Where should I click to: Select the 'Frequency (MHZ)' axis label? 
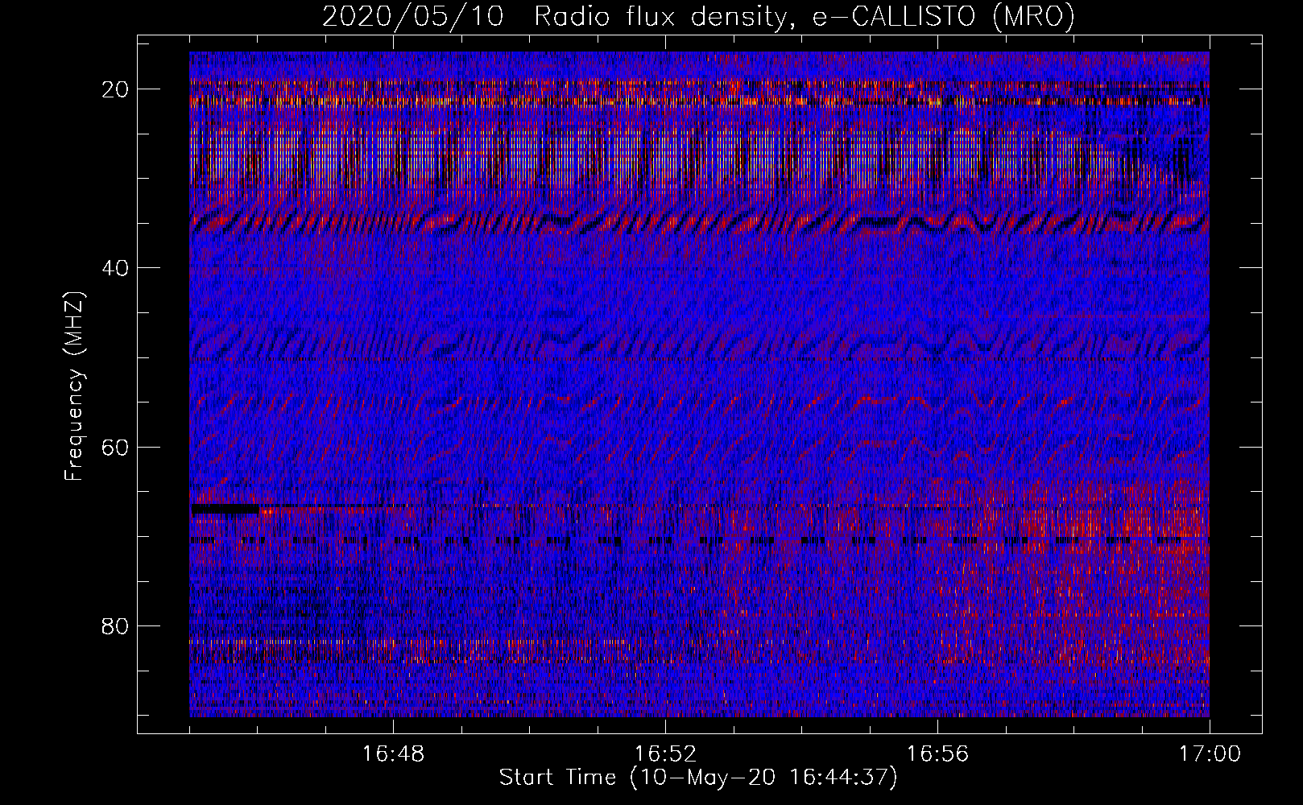click(74, 386)
